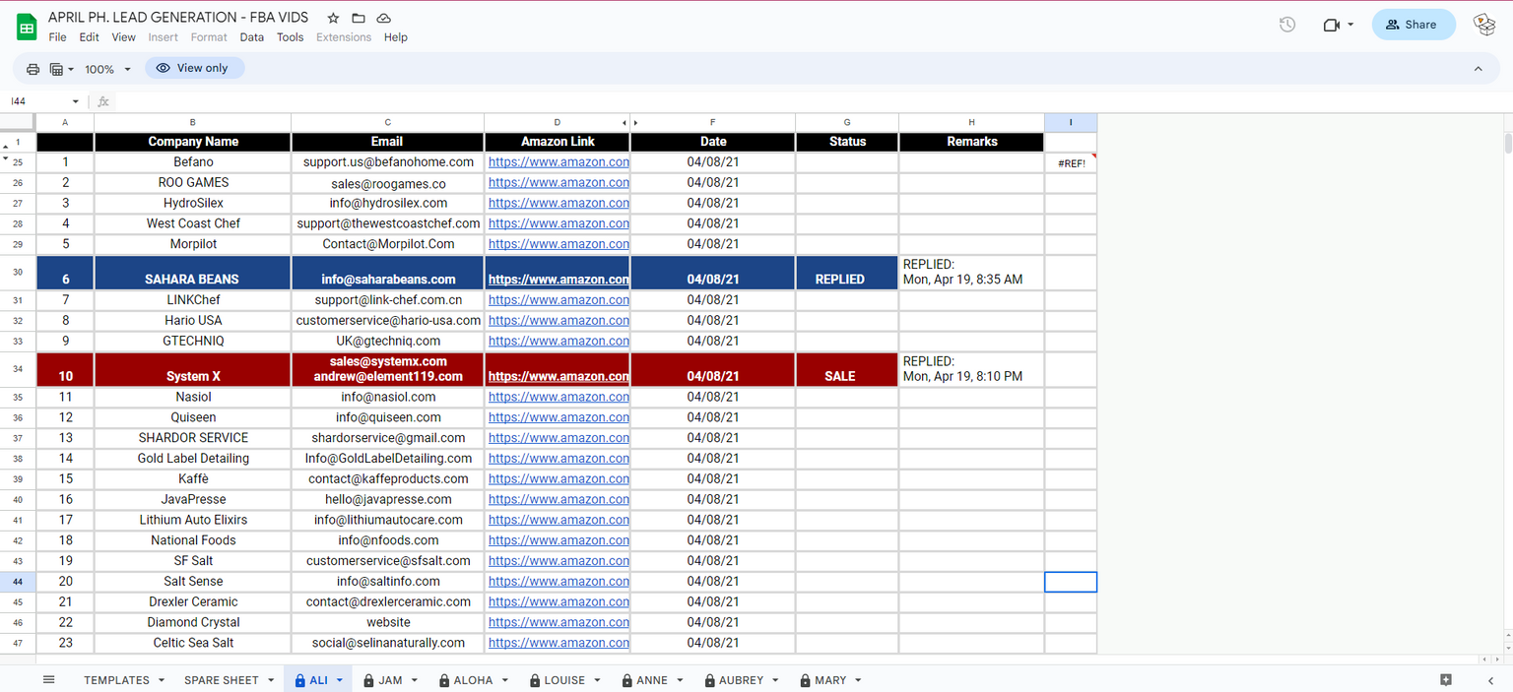Viewport: 1513px width, 692px height.
Task: Open the Tools menu
Action: (x=291, y=37)
